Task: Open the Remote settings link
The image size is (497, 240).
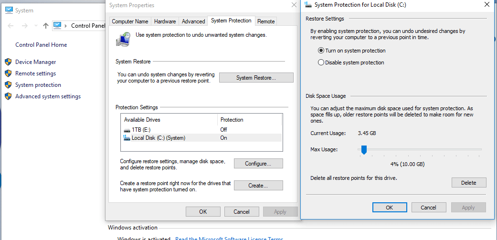Action: [x=35, y=73]
